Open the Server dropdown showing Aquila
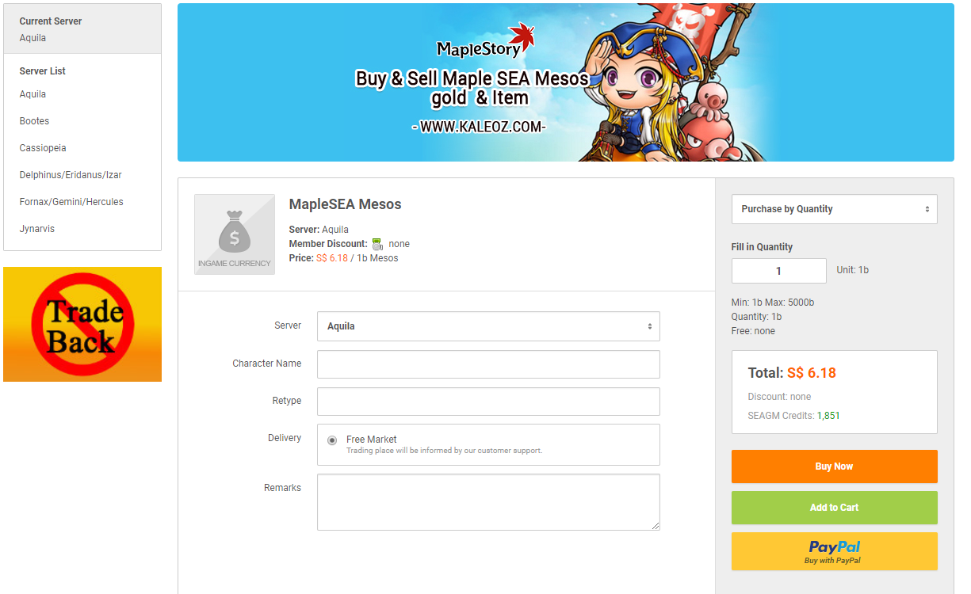This screenshot has height=594, width=971. (488, 326)
